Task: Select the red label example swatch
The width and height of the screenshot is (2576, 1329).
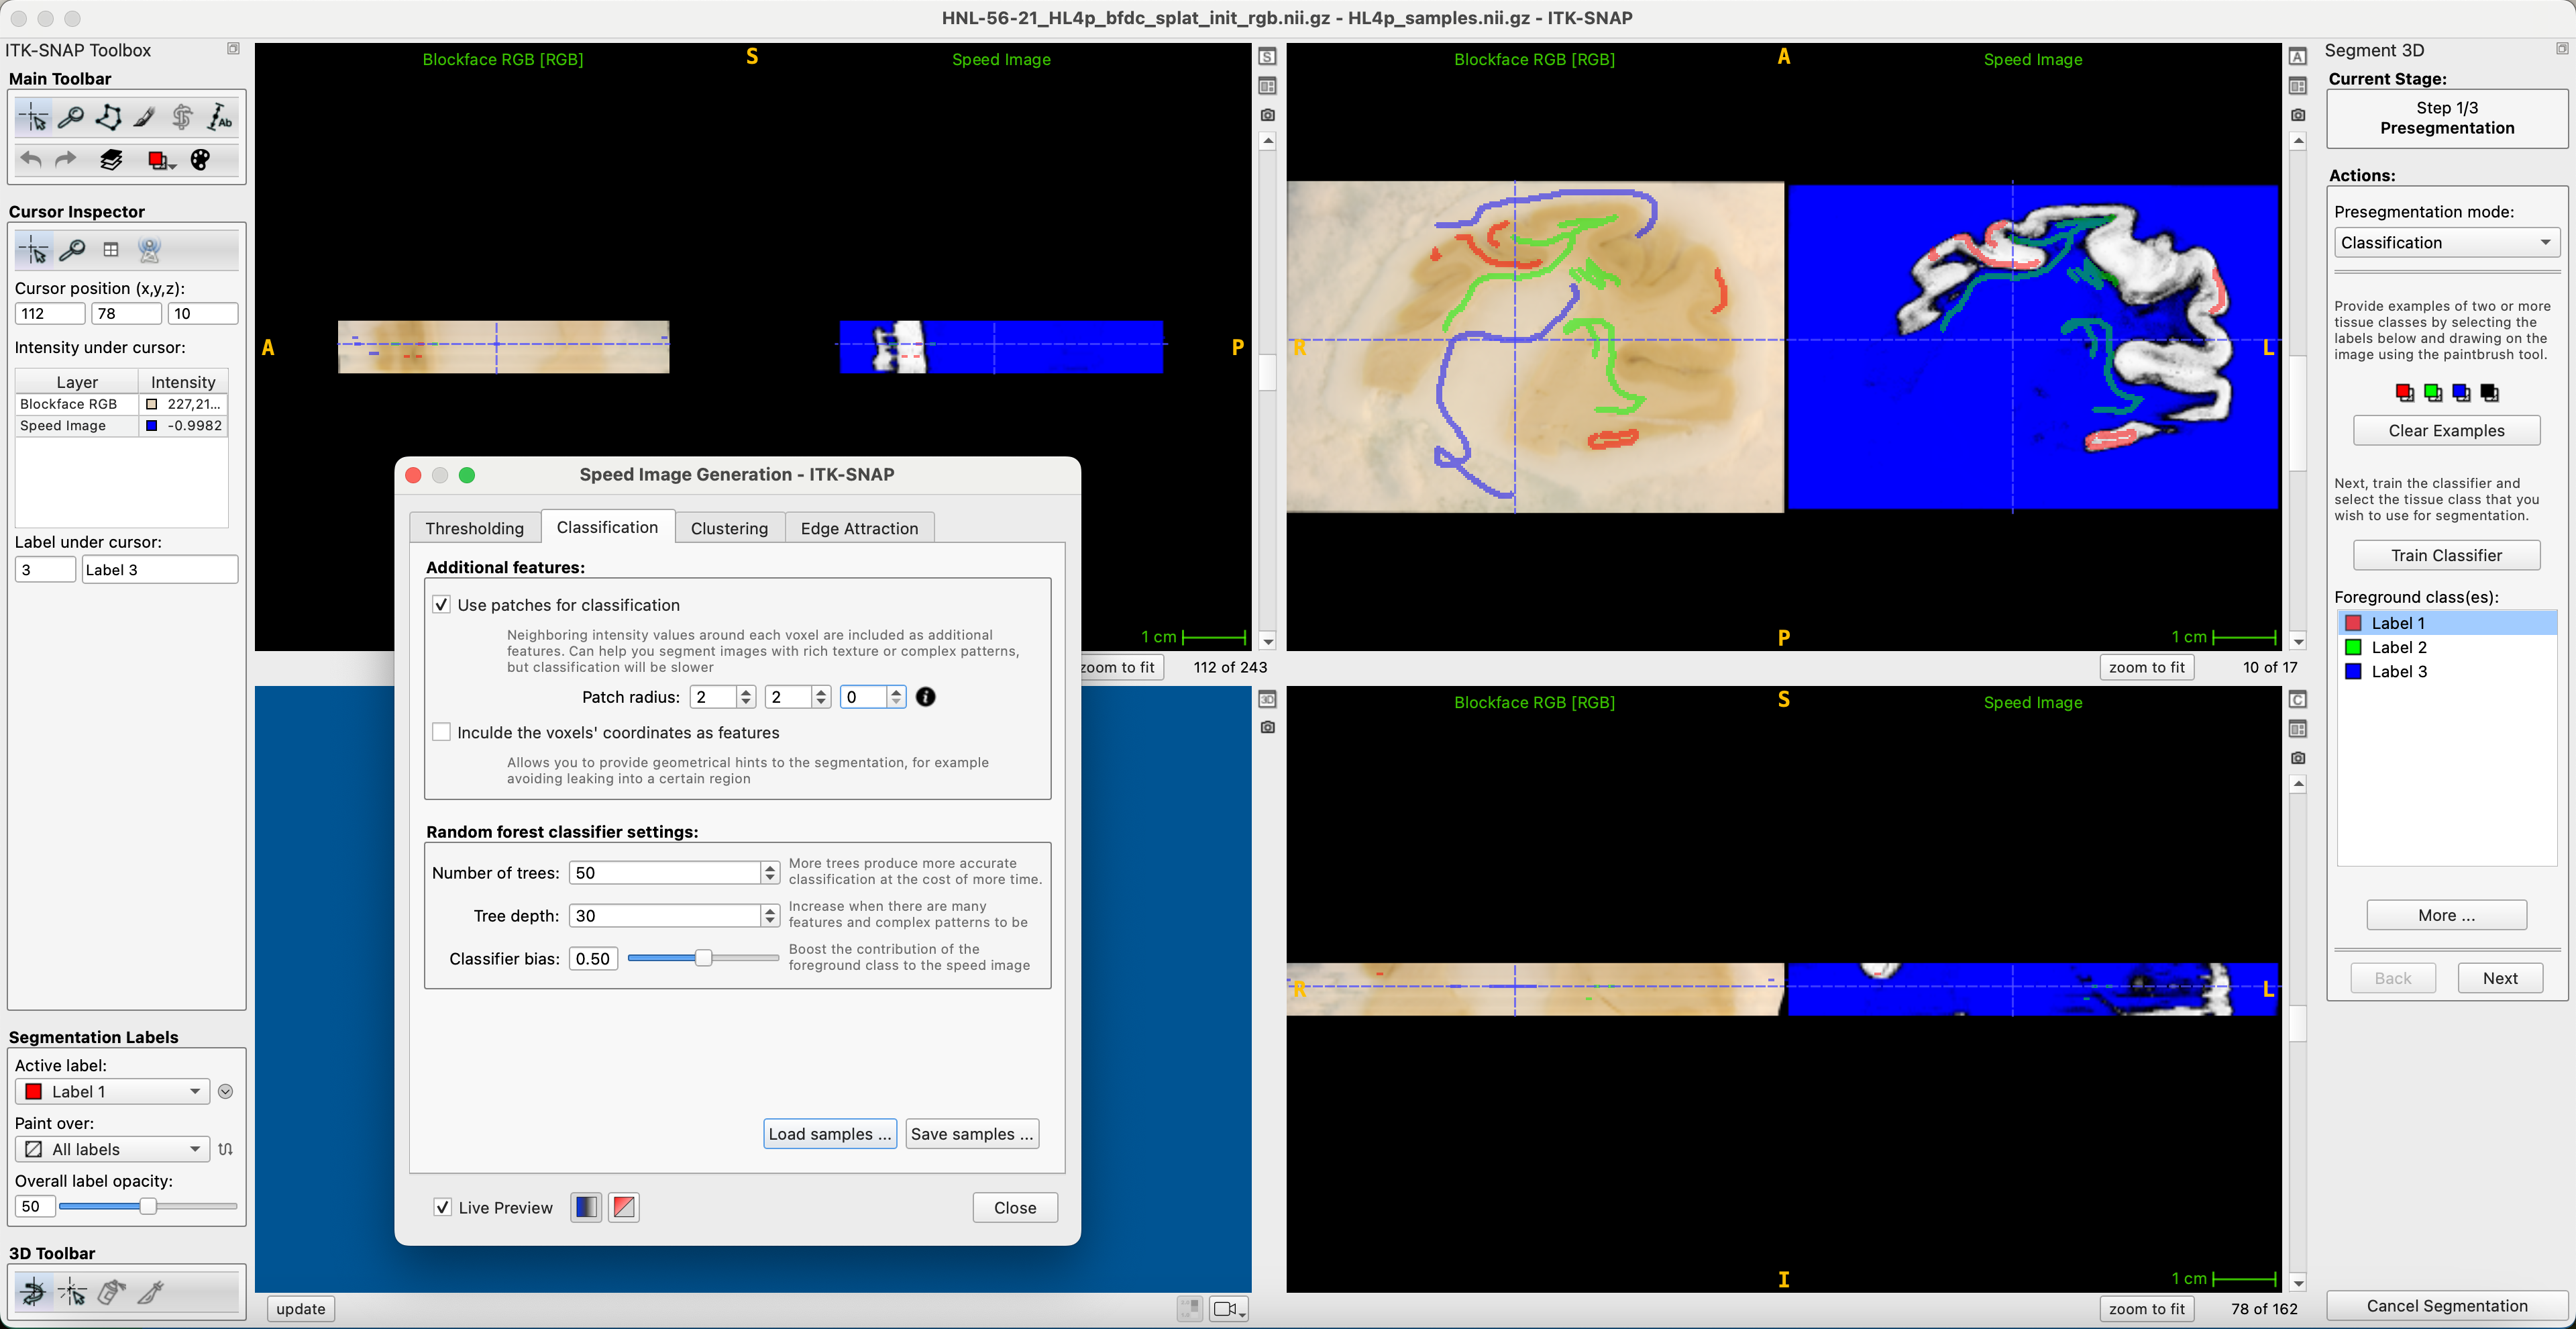Action: click(x=2405, y=393)
